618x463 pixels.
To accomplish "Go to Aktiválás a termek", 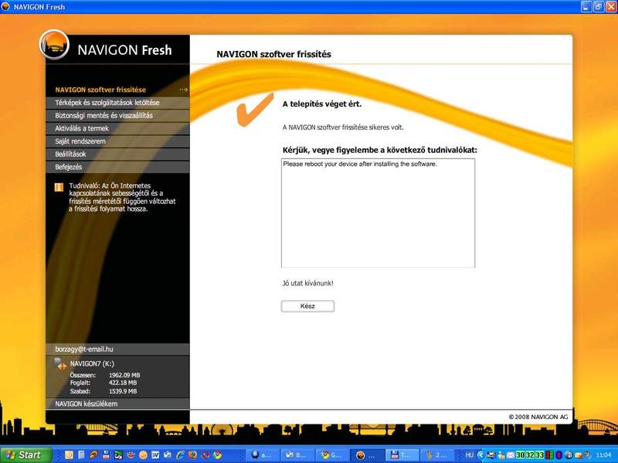I will (117, 128).
